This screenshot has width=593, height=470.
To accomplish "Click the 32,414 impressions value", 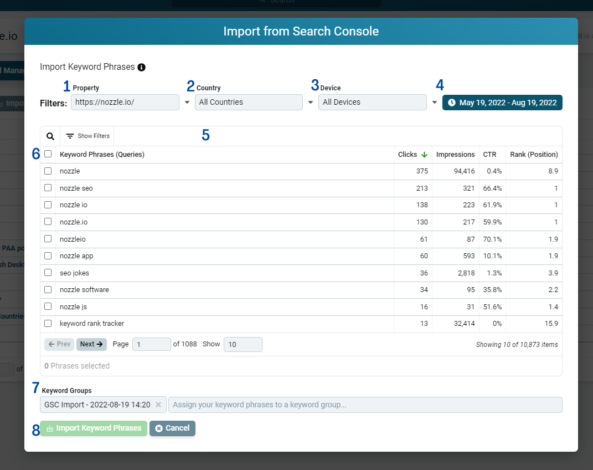I will click(x=465, y=324).
